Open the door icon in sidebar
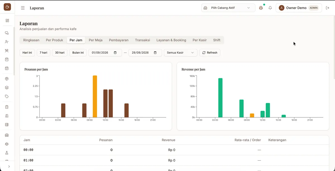The image size is (335, 171). pos(7,116)
